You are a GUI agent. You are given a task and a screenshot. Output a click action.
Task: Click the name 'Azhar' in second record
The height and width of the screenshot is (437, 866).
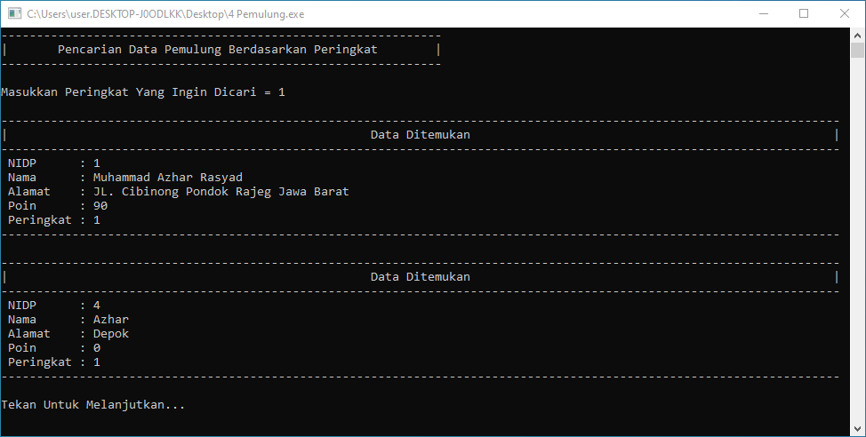click(x=111, y=320)
